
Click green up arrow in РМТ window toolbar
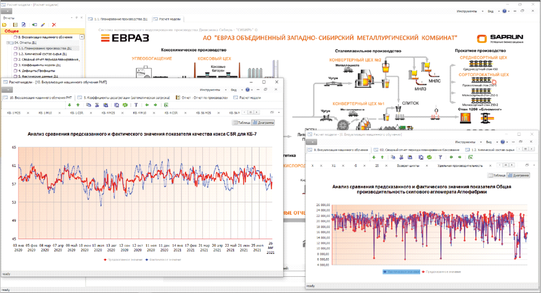pyautogui.click(x=78, y=105)
